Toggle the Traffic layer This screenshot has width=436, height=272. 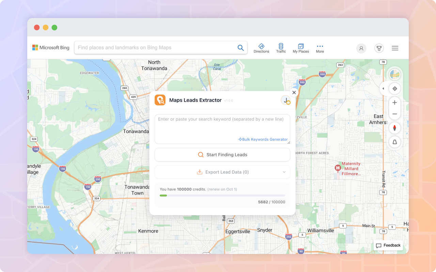[281, 48]
